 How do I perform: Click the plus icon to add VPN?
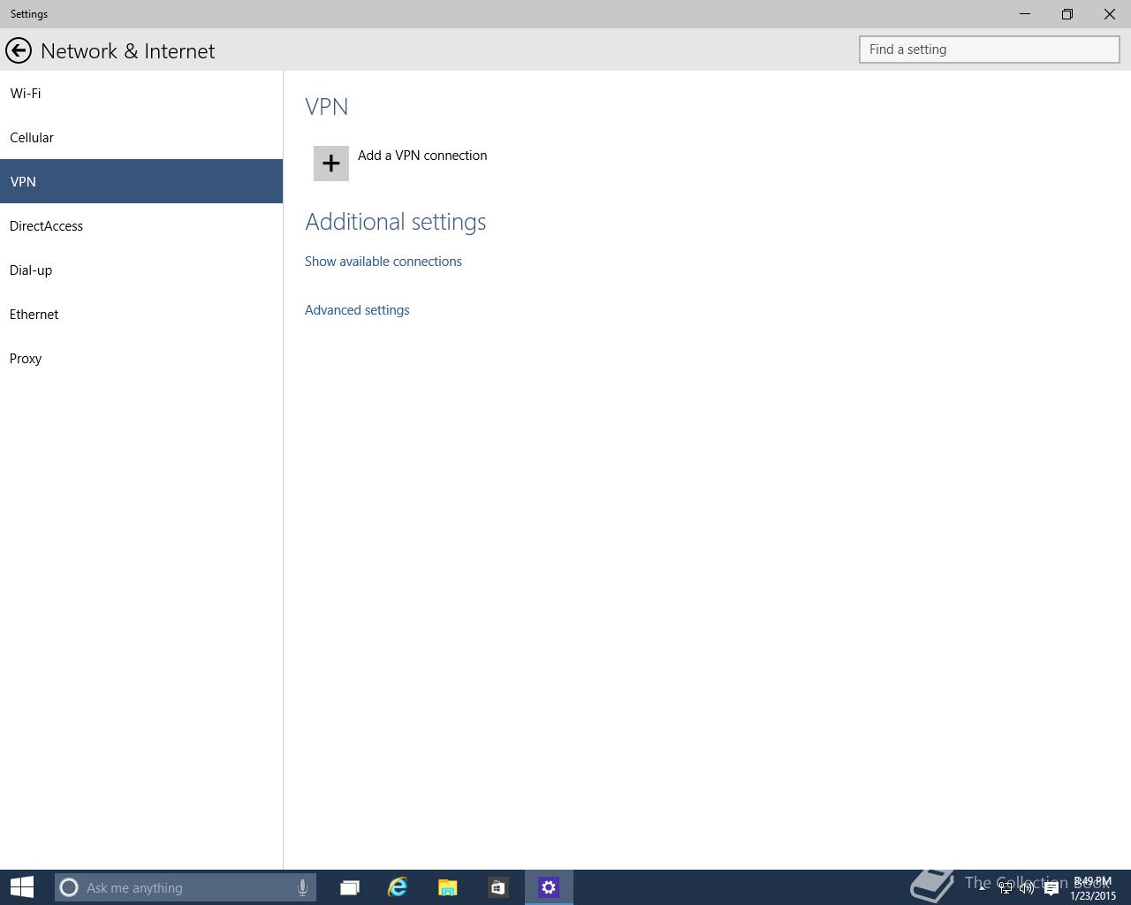click(x=331, y=164)
